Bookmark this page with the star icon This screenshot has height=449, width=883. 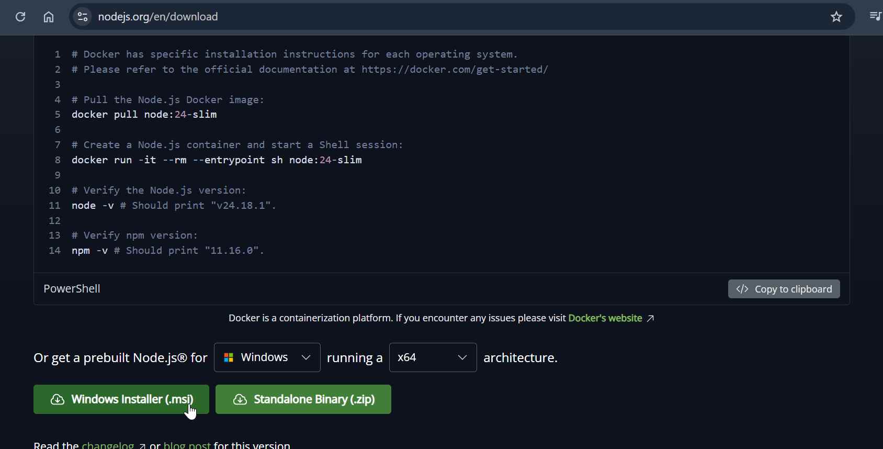(836, 17)
